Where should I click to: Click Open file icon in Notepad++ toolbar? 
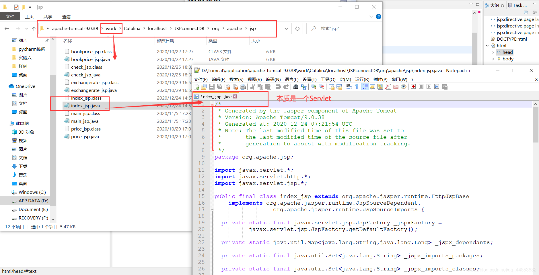[204, 87]
